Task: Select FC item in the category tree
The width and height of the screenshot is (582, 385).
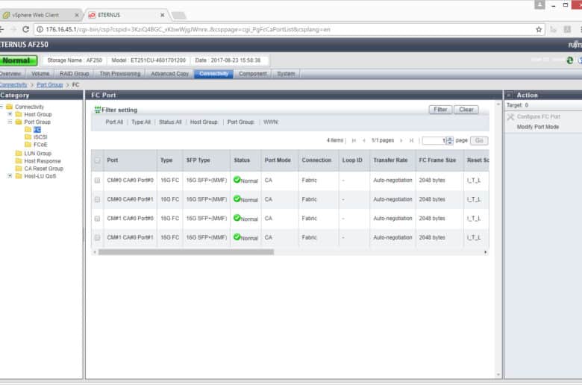Action: (37, 130)
